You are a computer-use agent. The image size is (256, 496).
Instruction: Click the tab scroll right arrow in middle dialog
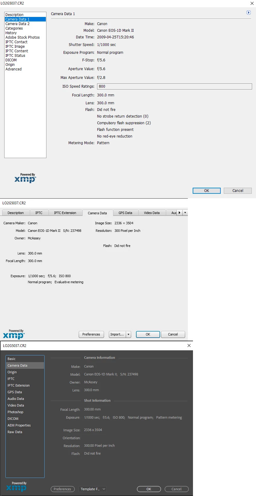tap(179, 213)
